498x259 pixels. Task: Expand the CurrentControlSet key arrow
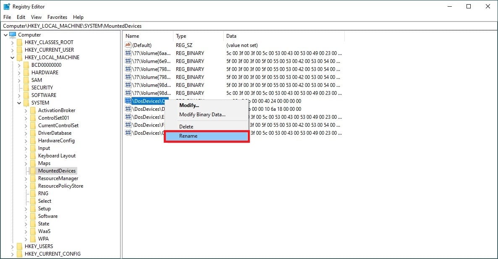point(26,126)
